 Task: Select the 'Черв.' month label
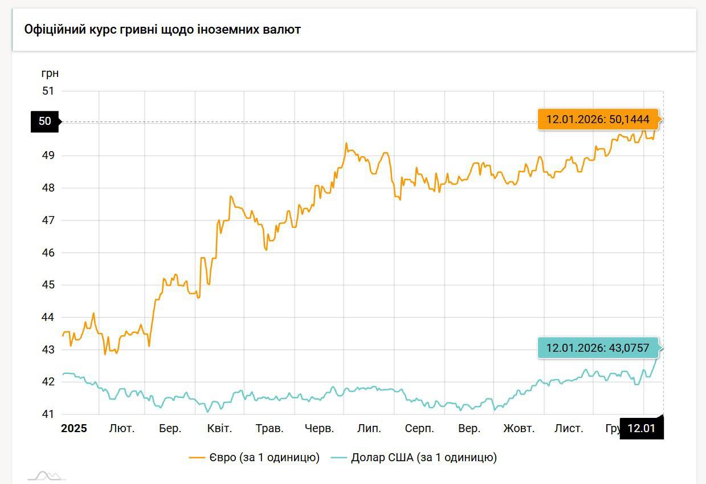(x=319, y=429)
